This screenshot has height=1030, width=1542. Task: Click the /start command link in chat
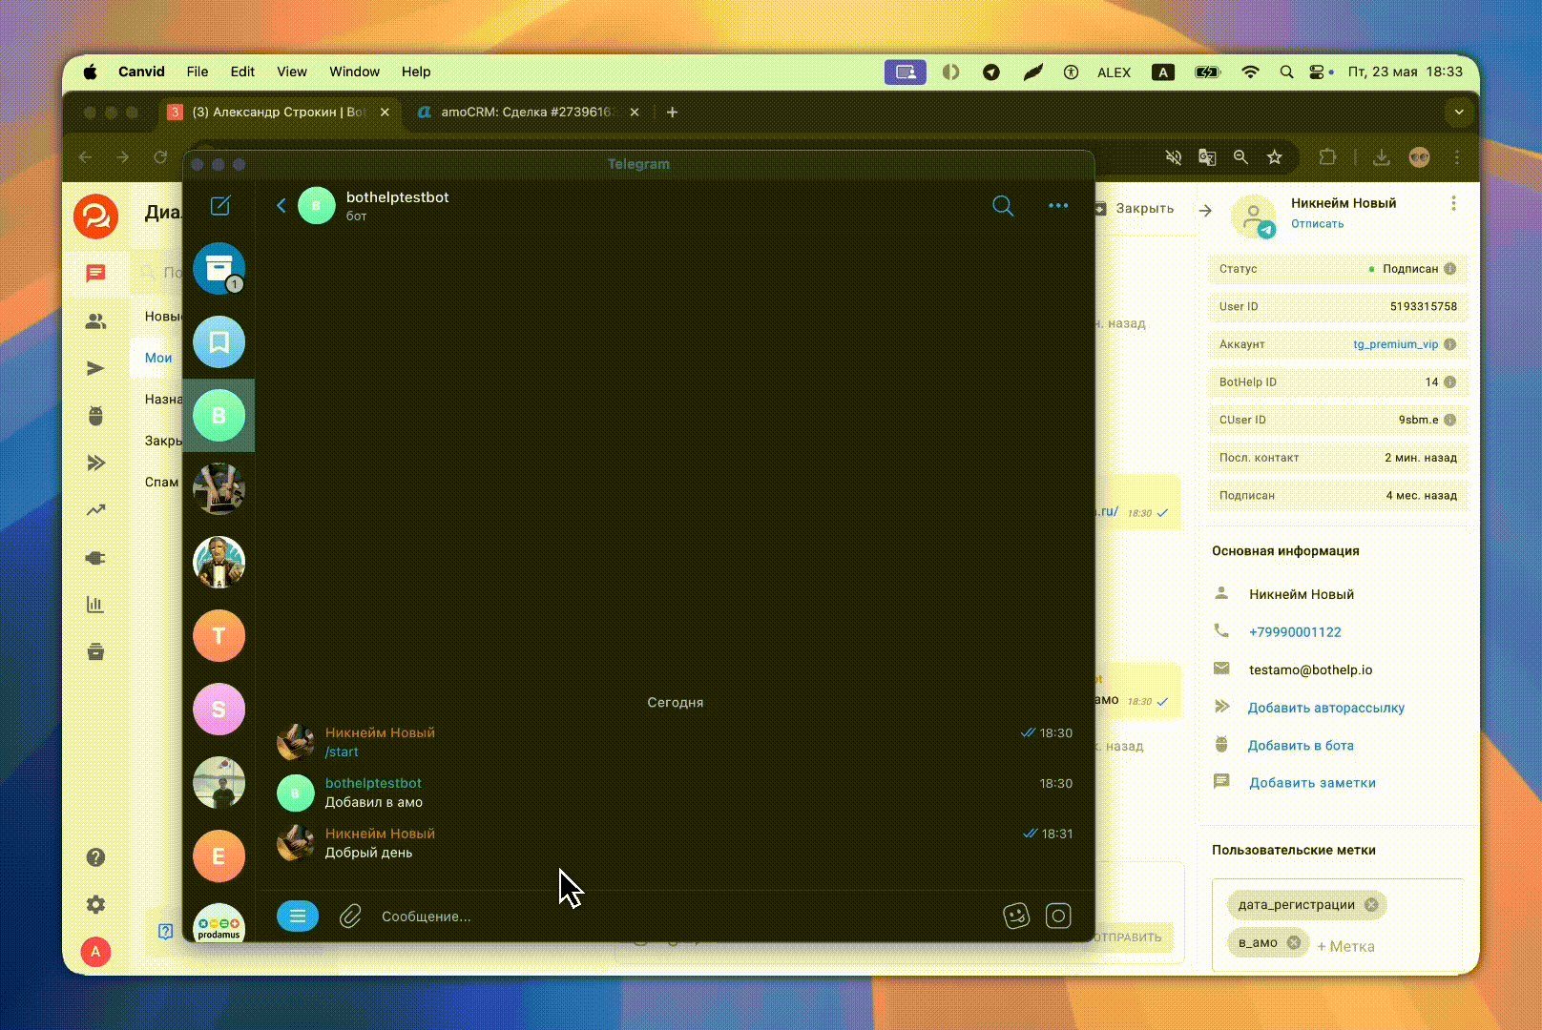coord(342,752)
